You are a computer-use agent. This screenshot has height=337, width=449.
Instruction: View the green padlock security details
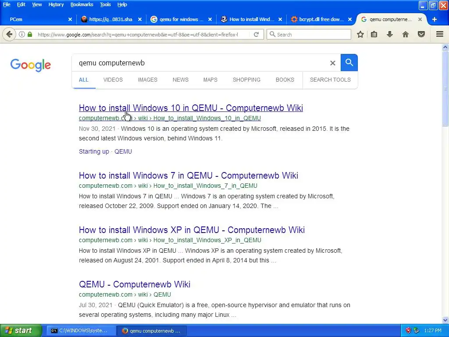(30, 34)
